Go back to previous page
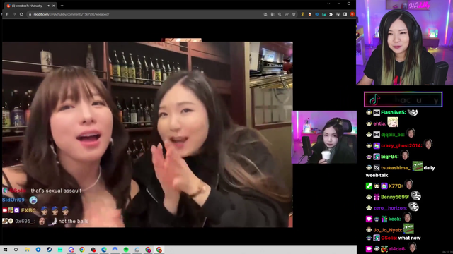 tap(7, 14)
